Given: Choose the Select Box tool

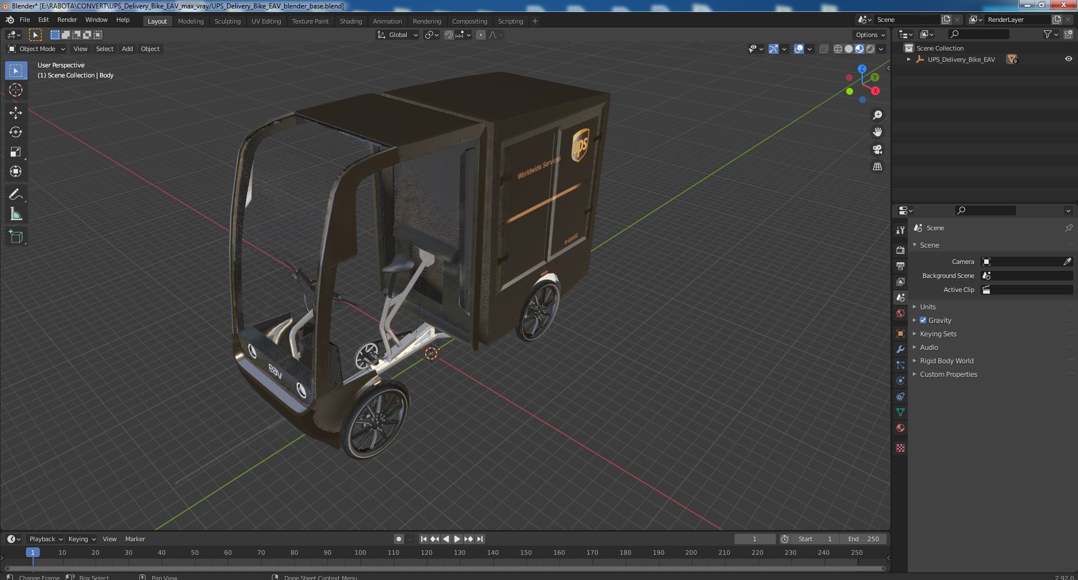Looking at the screenshot, I should point(16,70).
